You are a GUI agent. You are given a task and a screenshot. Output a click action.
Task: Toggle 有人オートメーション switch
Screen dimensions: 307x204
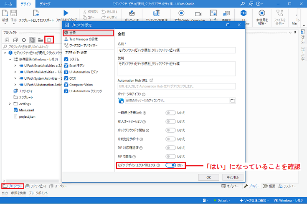(x=170, y=121)
